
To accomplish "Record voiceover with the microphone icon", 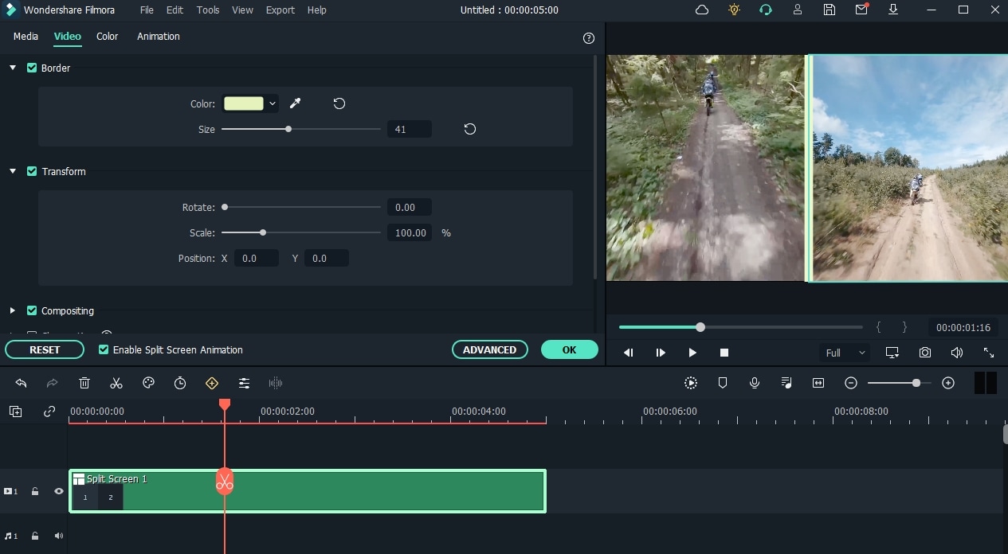I will (755, 383).
